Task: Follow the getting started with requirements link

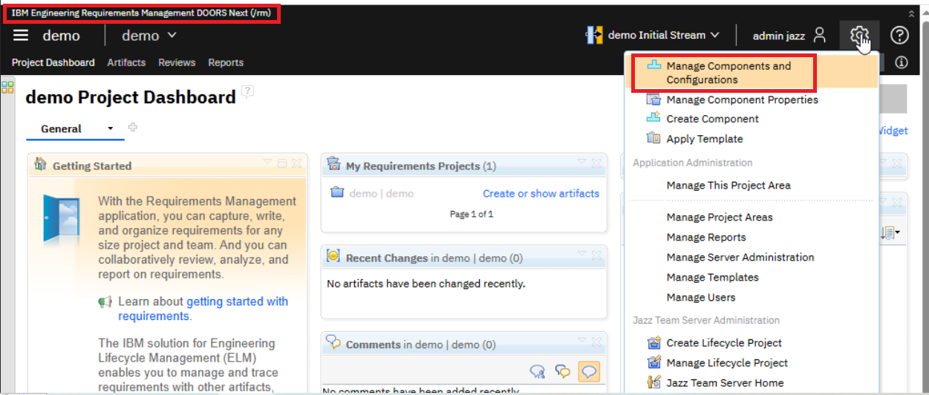Action: click(x=236, y=301)
